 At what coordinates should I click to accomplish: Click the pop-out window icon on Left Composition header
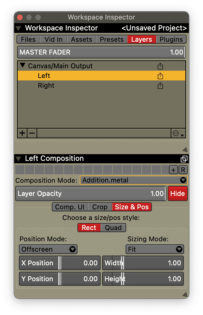tap(183, 159)
